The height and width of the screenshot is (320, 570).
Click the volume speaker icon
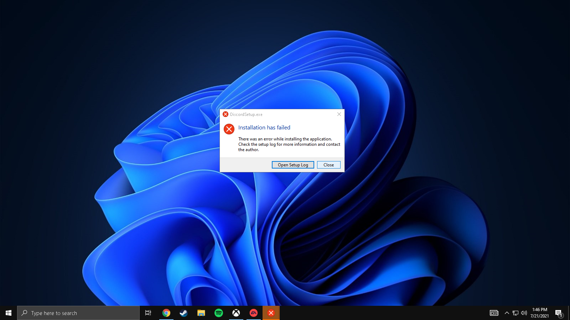click(x=524, y=313)
